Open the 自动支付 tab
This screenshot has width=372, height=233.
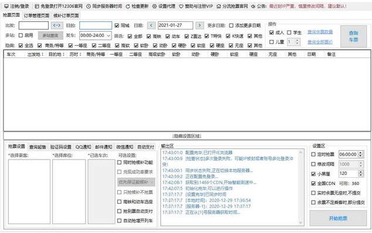click(x=146, y=147)
